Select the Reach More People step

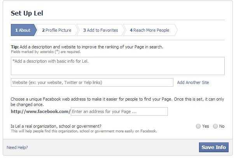click(x=150, y=30)
